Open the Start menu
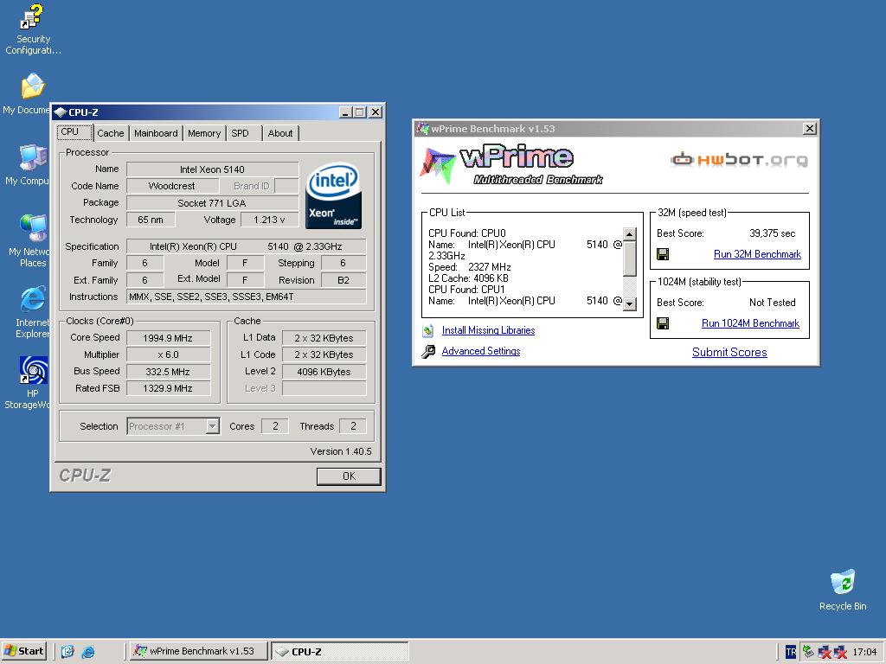Image resolution: width=886 pixels, height=664 pixels. (x=23, y=651)
